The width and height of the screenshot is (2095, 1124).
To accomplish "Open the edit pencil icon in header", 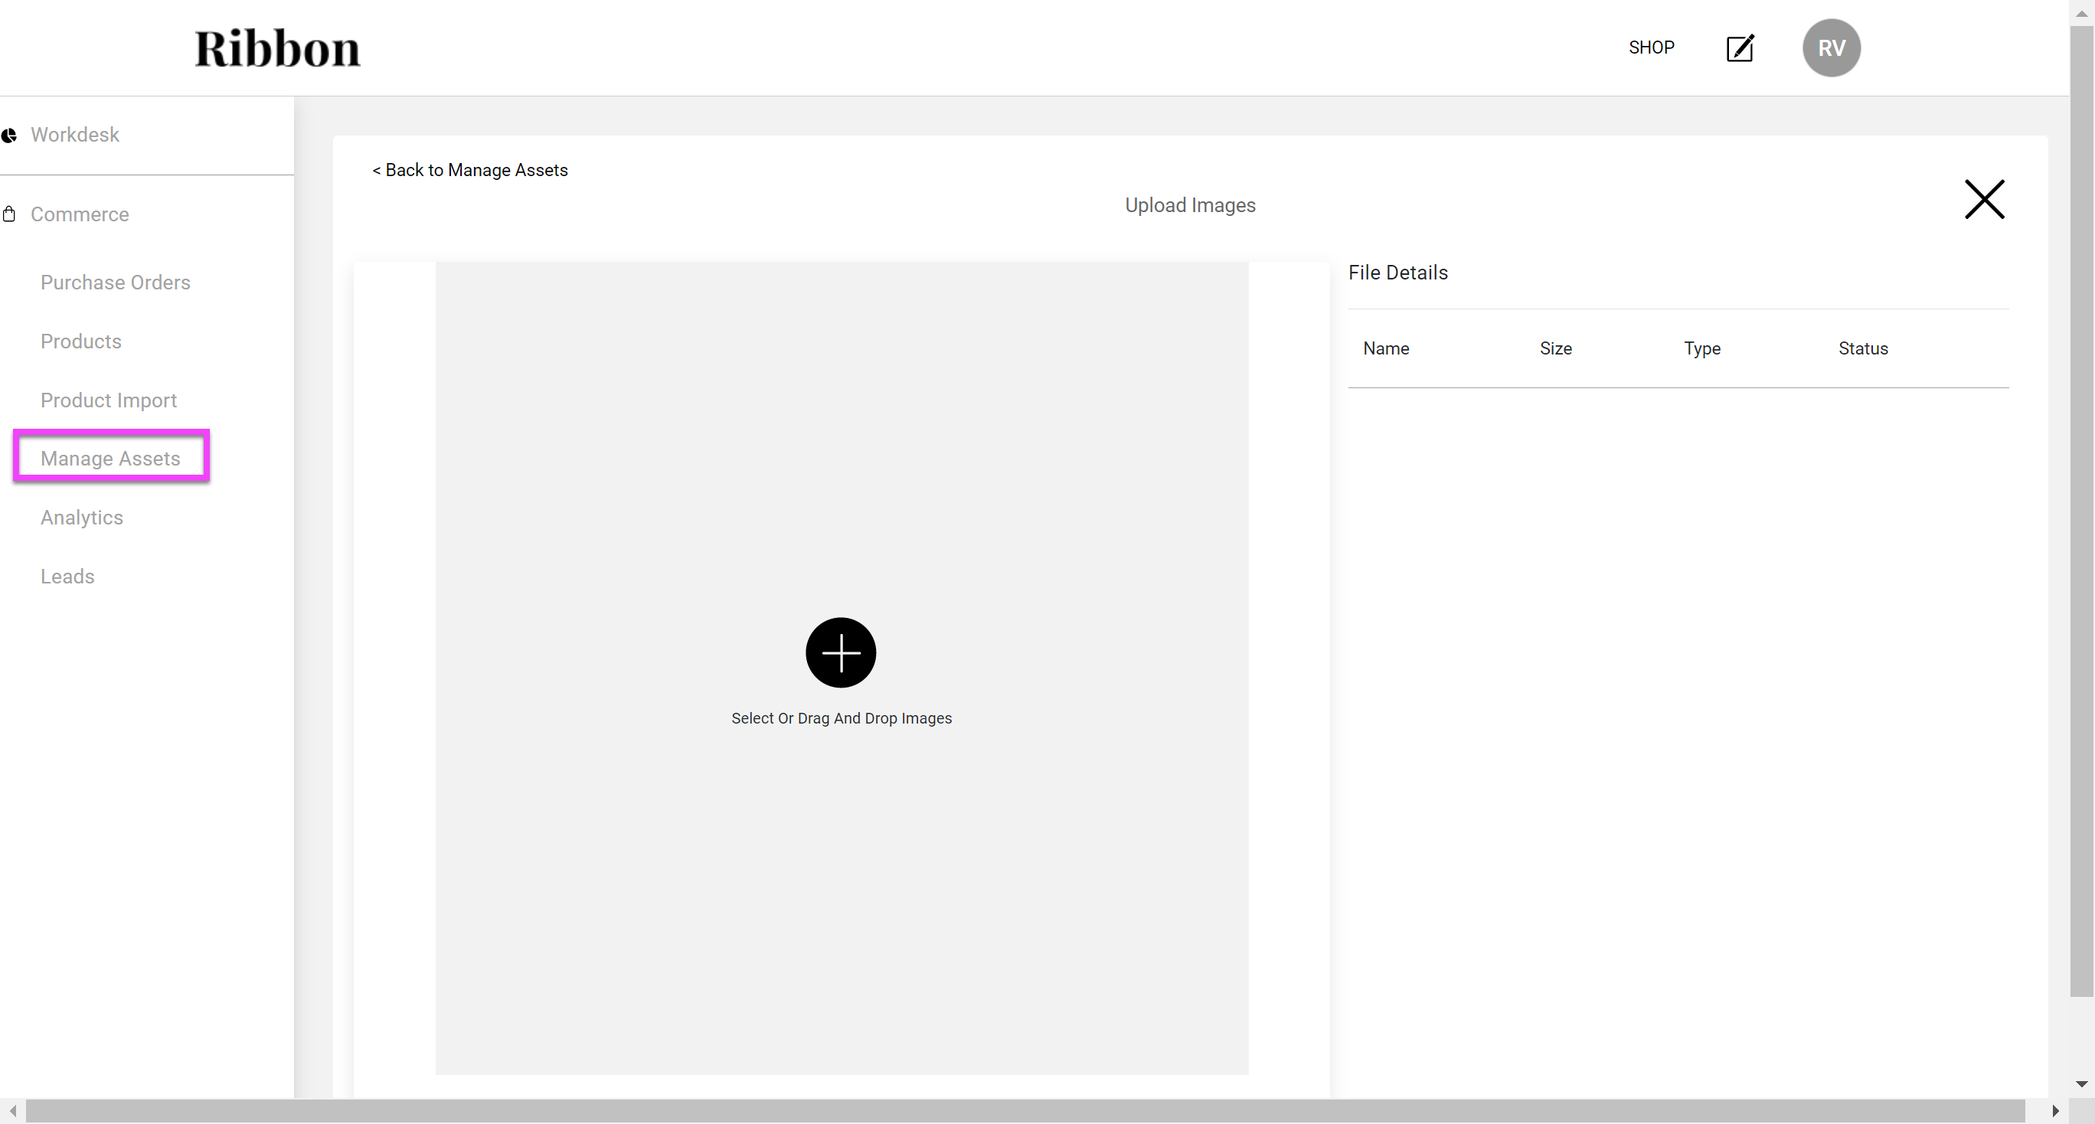I will click(1740, 48).
